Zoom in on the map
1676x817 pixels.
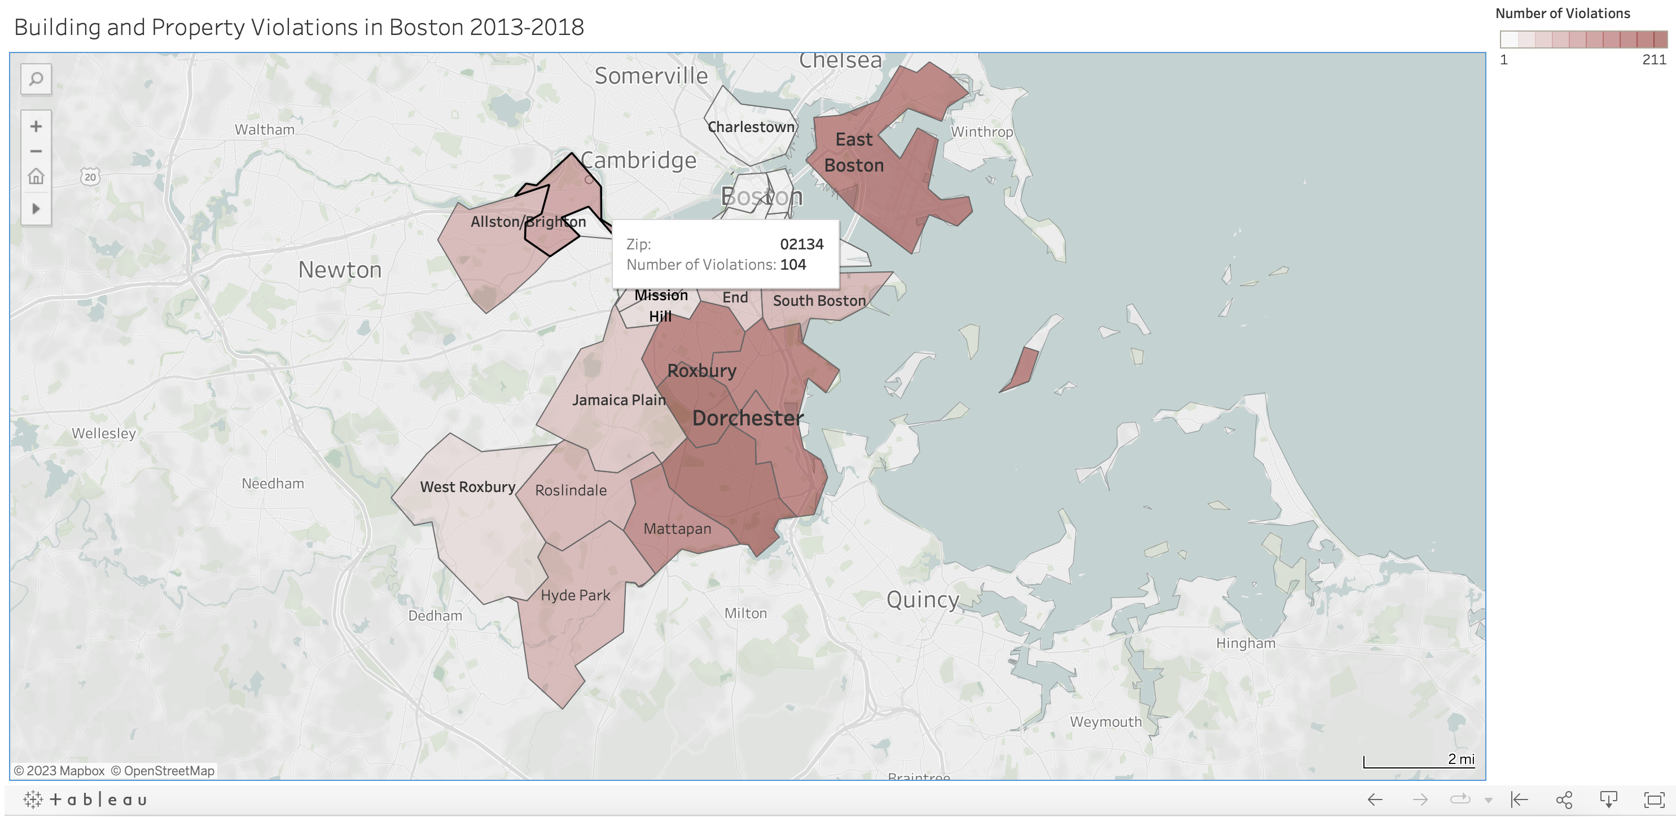(36, 126)
